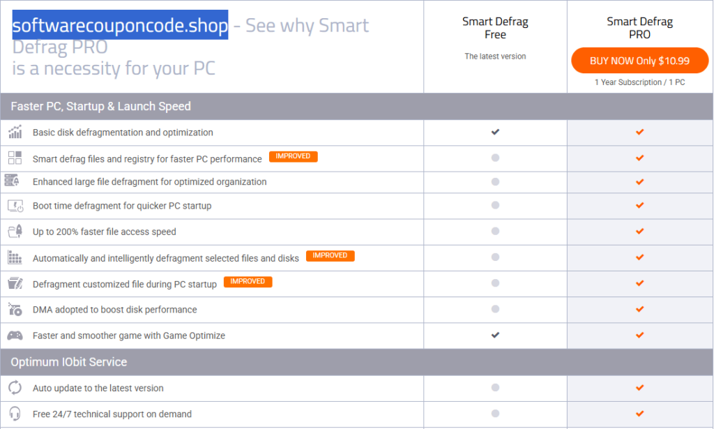Click Free grey dot for auto update row
The image size is (714, 429).
pyautogui.click(x=496, y=387)
